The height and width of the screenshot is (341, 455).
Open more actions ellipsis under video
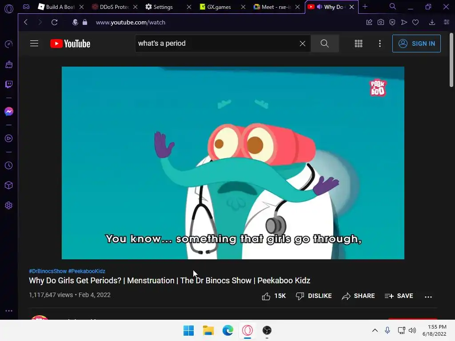428,297
